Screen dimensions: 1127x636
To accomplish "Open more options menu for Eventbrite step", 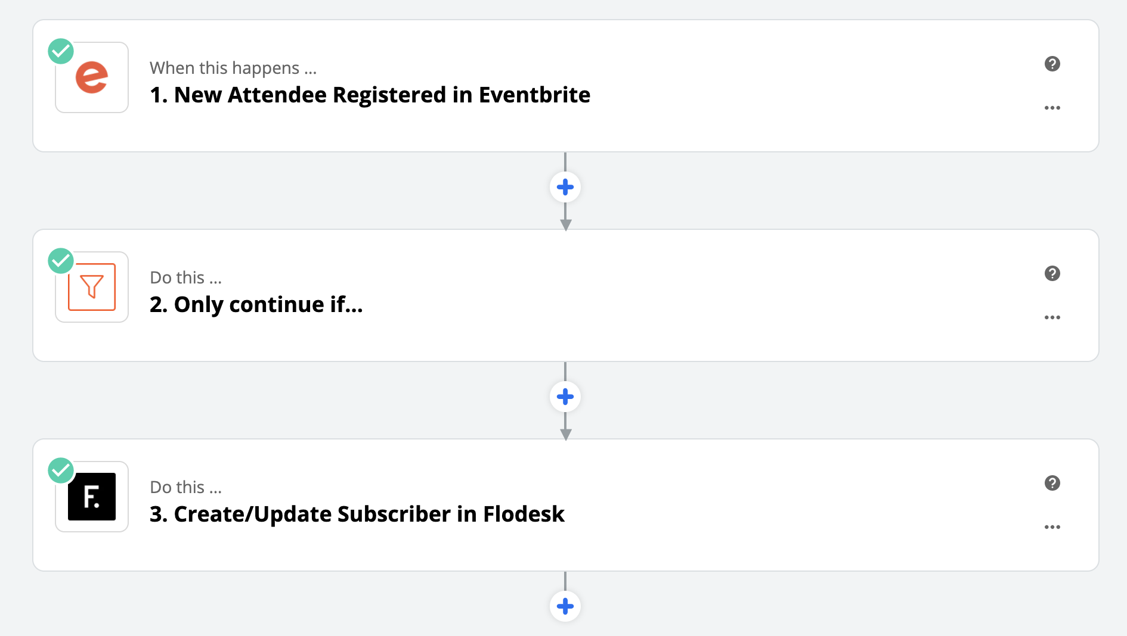I will pyautogui.click(x=1052, y=108).
